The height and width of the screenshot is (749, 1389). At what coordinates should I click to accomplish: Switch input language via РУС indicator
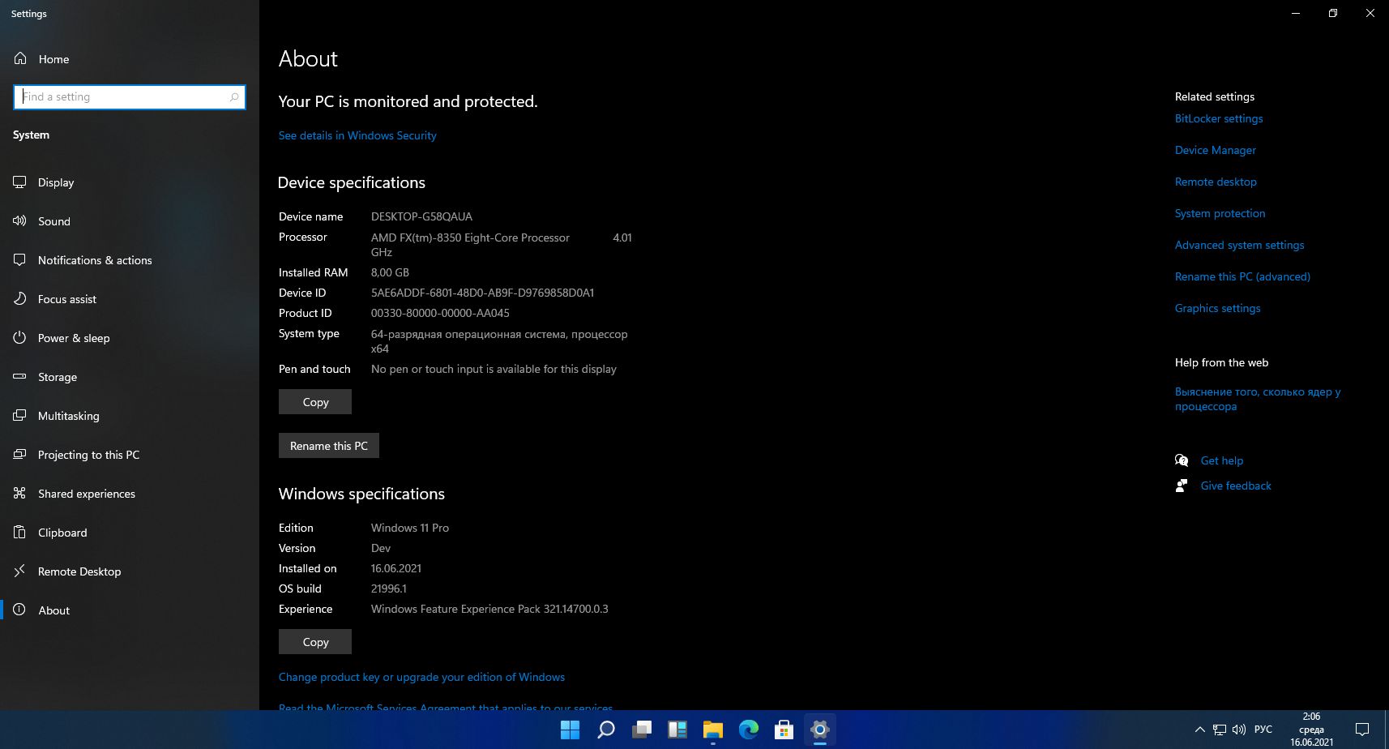tap(1263, 730)
